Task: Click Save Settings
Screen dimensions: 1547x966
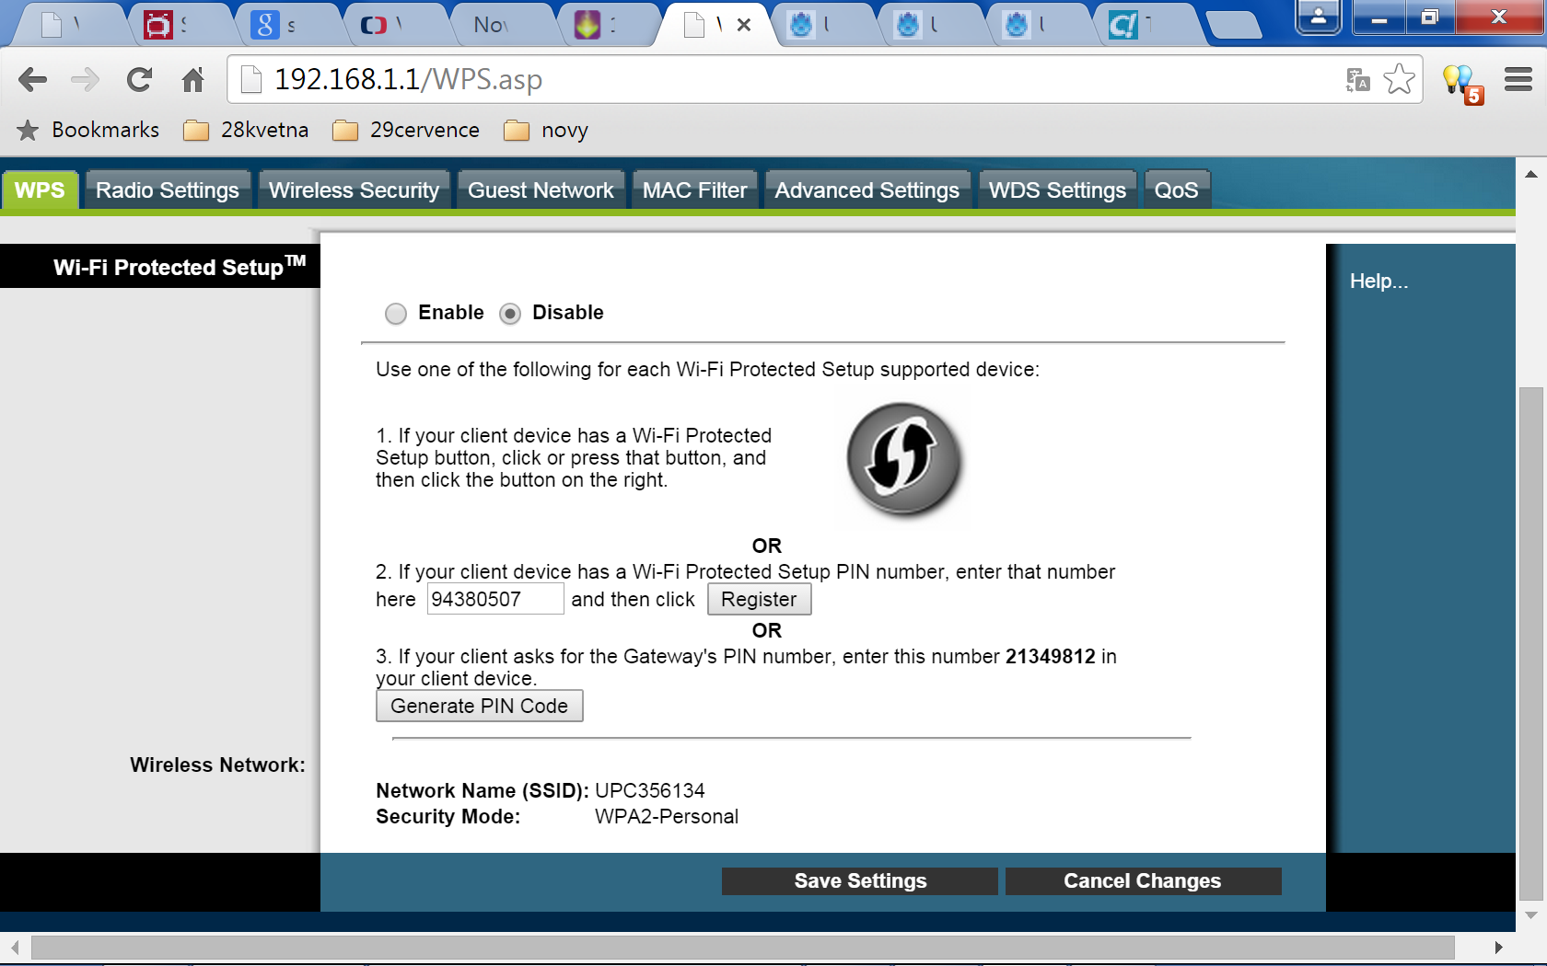Action: pos(860,880)
